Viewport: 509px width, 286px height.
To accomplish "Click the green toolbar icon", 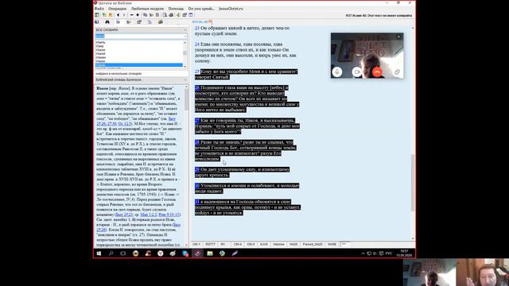I will 104,15.
